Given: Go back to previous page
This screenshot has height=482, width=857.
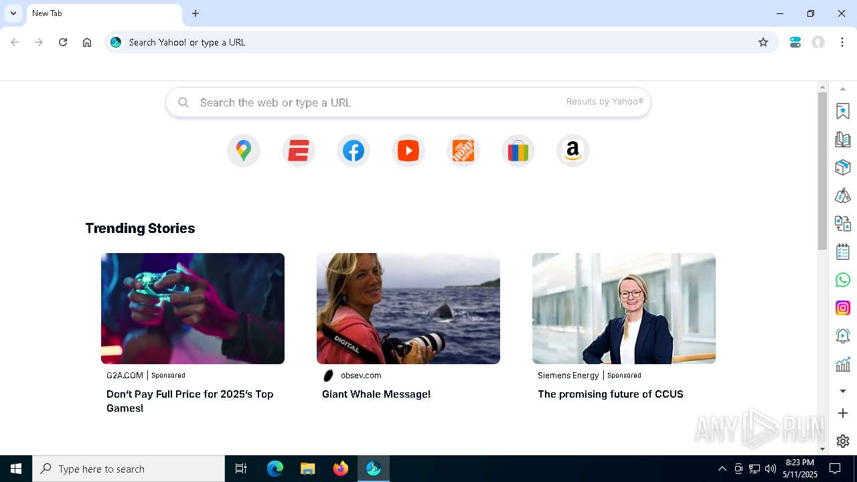Looking at the screenshot, I should coord(15,42).
